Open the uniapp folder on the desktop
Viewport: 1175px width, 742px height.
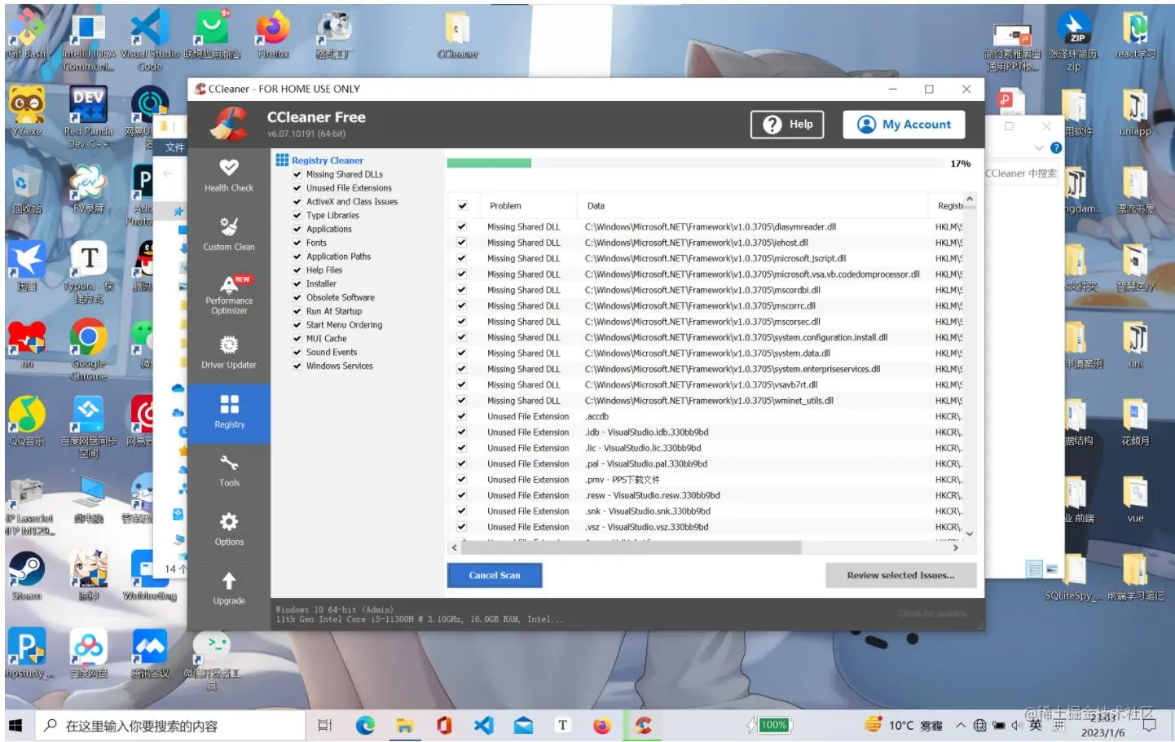click(x=1135, y=112)
